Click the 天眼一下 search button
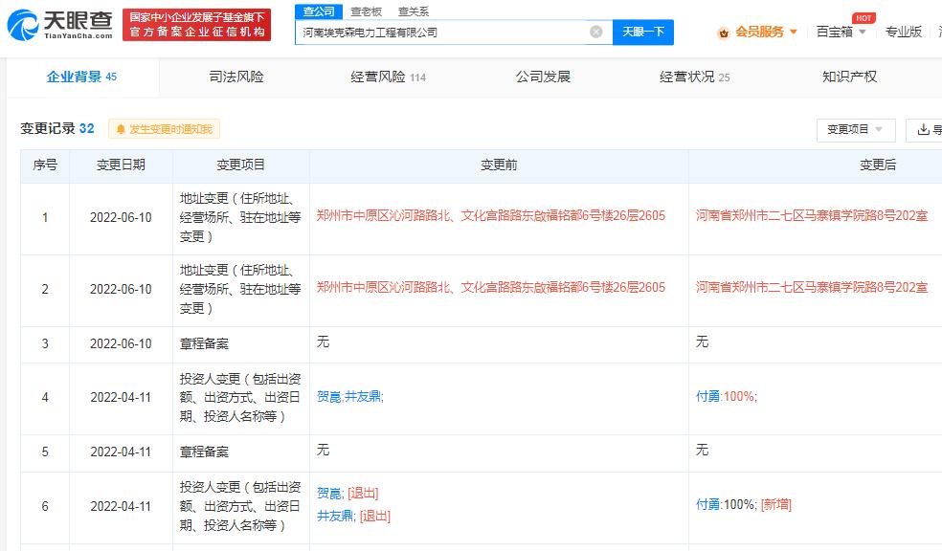Image resolution: width=942 pixels, height=551 pixels. pos(643,32)
